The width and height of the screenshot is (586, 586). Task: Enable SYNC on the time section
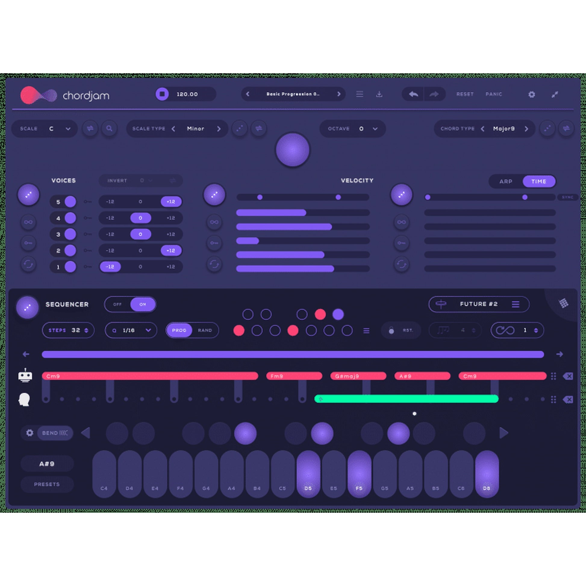pyautogui.click(x=568, y=197)
